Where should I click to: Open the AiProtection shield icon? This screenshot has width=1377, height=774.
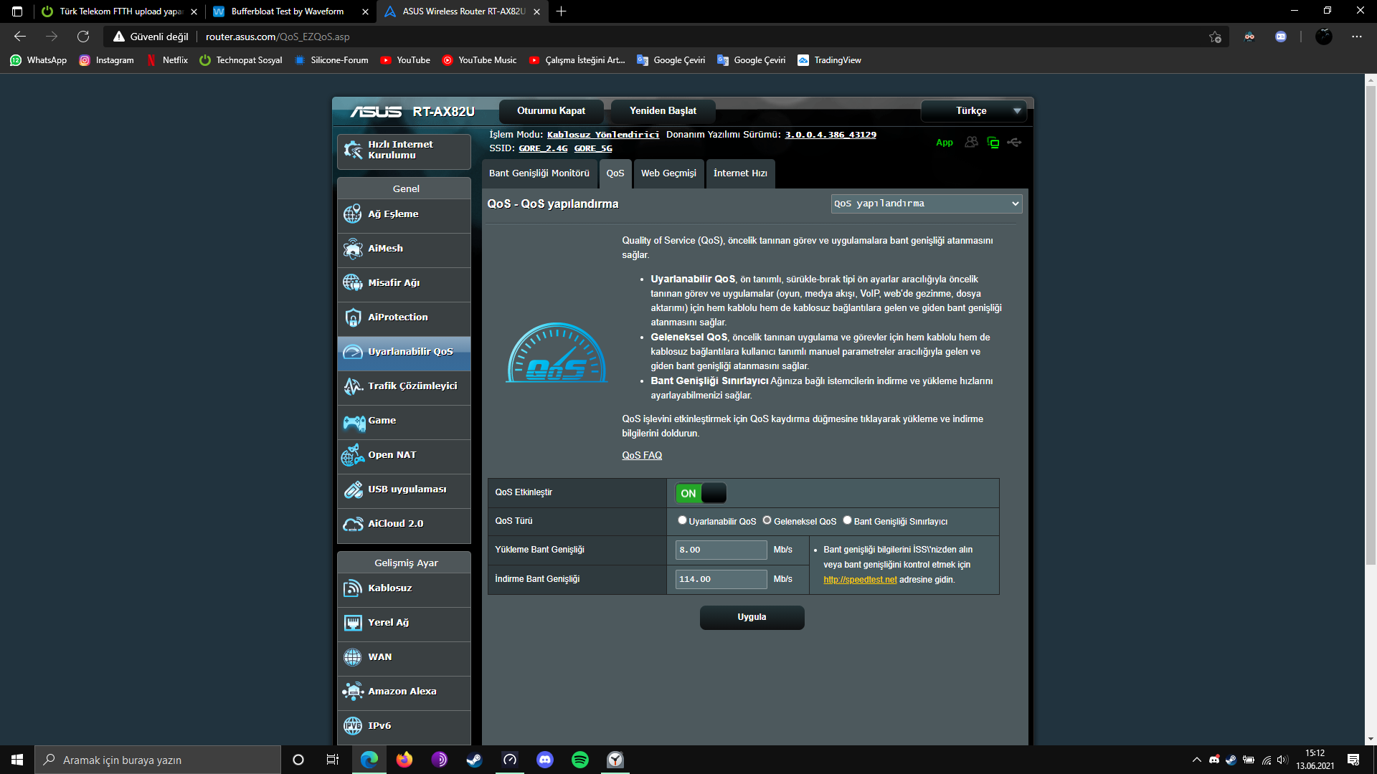pos(352,317)
